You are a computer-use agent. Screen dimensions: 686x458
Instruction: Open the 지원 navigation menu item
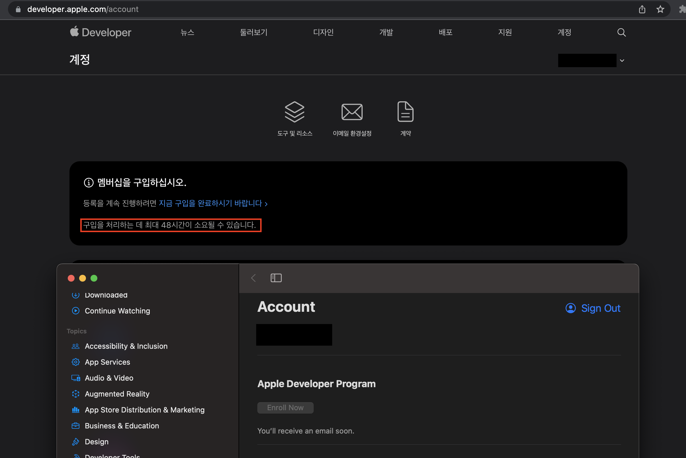click(x=505, y=32)
